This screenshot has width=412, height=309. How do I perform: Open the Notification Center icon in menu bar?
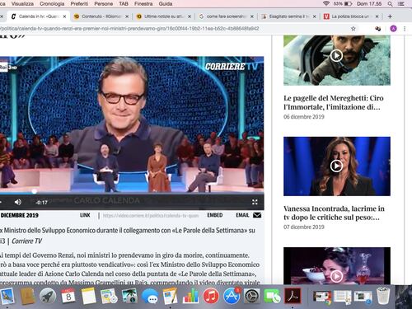[x=401, y=4]
